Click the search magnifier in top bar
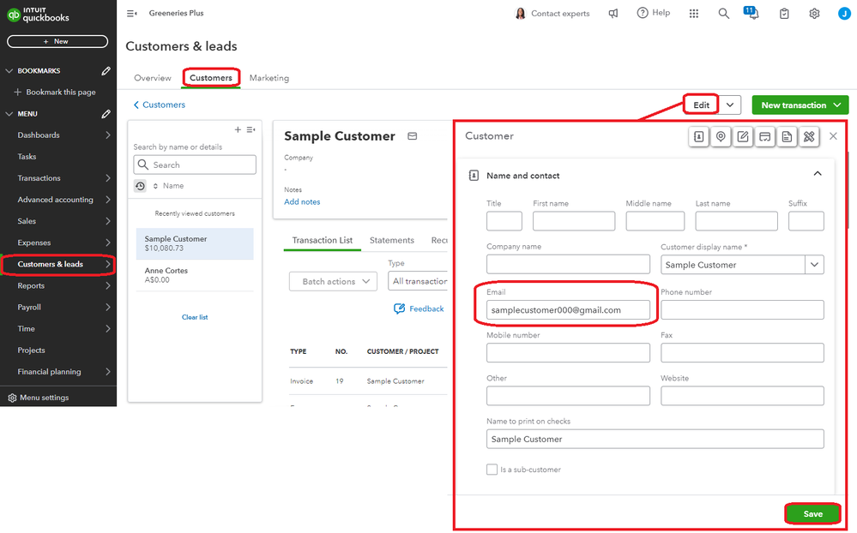 [724, 14]
